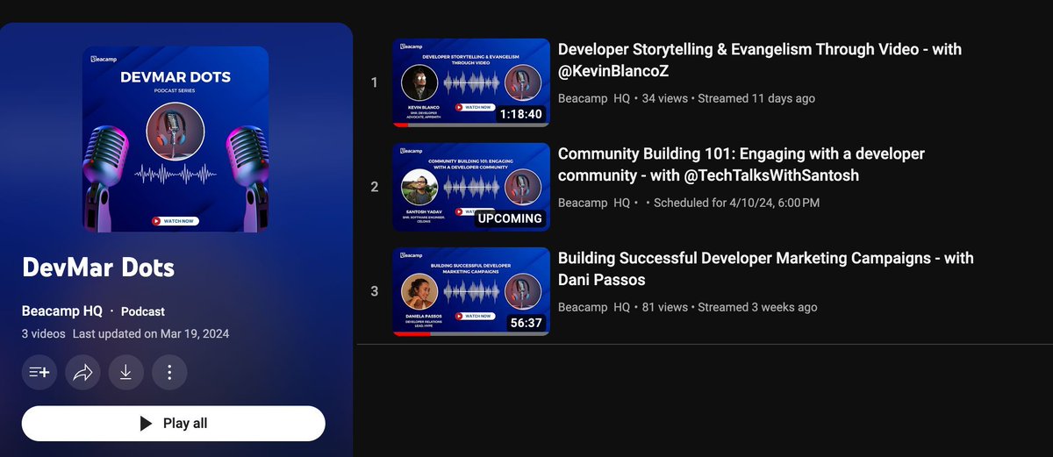
Task: Click 'Last updated on Mar 19, 2024' text
Action: (x=151, y=334)
